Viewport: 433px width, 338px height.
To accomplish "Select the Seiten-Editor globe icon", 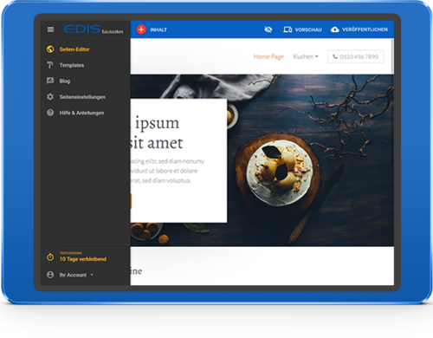I will click(50, 49).
